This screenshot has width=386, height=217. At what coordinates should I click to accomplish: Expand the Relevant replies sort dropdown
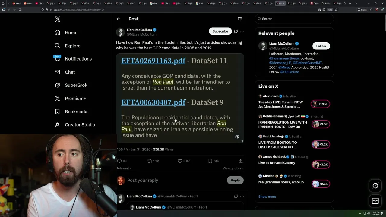click(x=124, y=168)
